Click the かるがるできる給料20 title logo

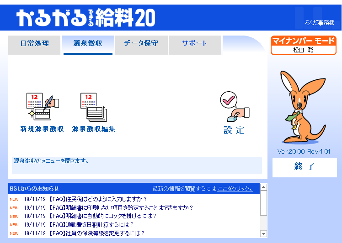point(85,17)
